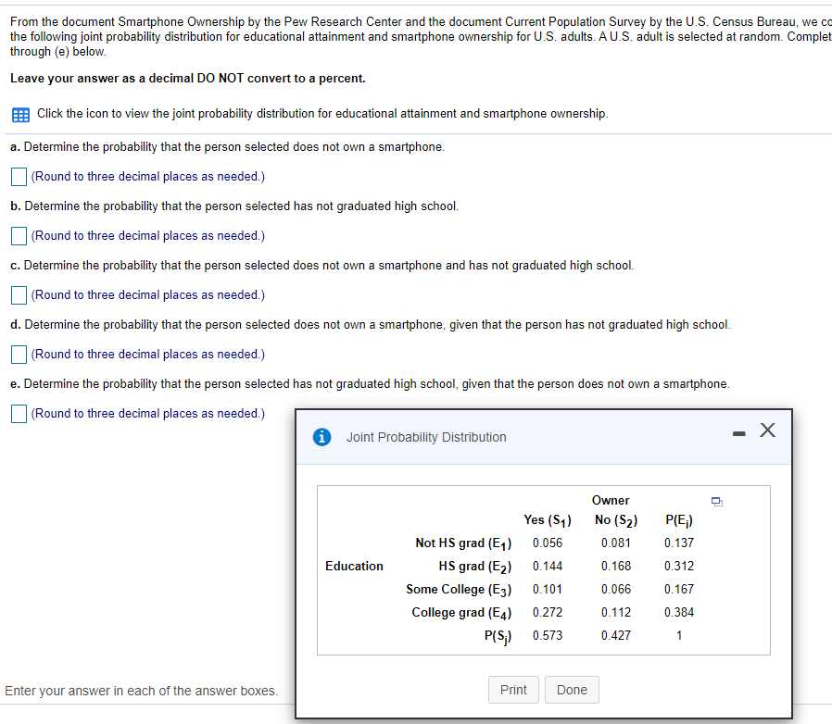Click the answer box for part b
Screen dimensions: 832x724
19,236
